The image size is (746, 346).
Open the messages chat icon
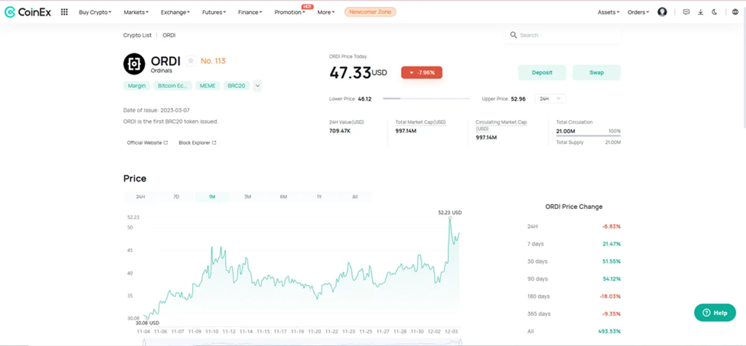point(686,12)
